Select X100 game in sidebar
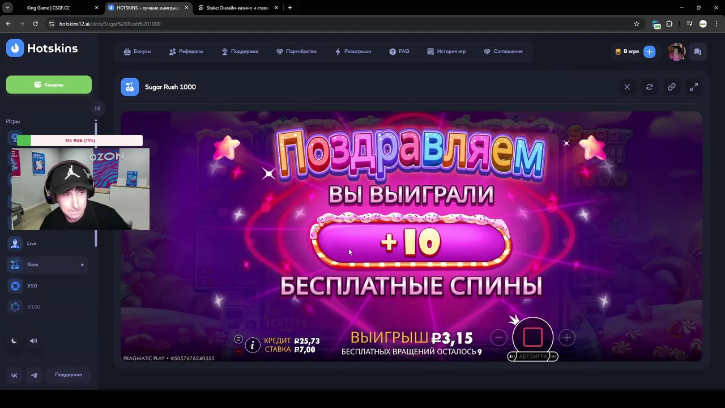This screenshot has width=725, height=408. click(x=48, y=307)
